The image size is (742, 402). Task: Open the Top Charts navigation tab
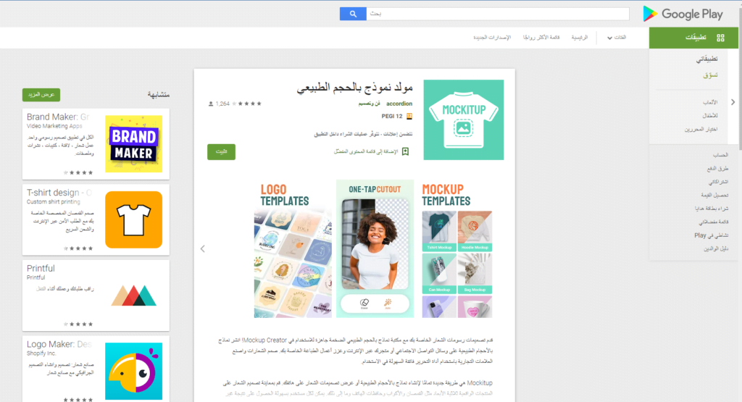(x=541, y=38)
